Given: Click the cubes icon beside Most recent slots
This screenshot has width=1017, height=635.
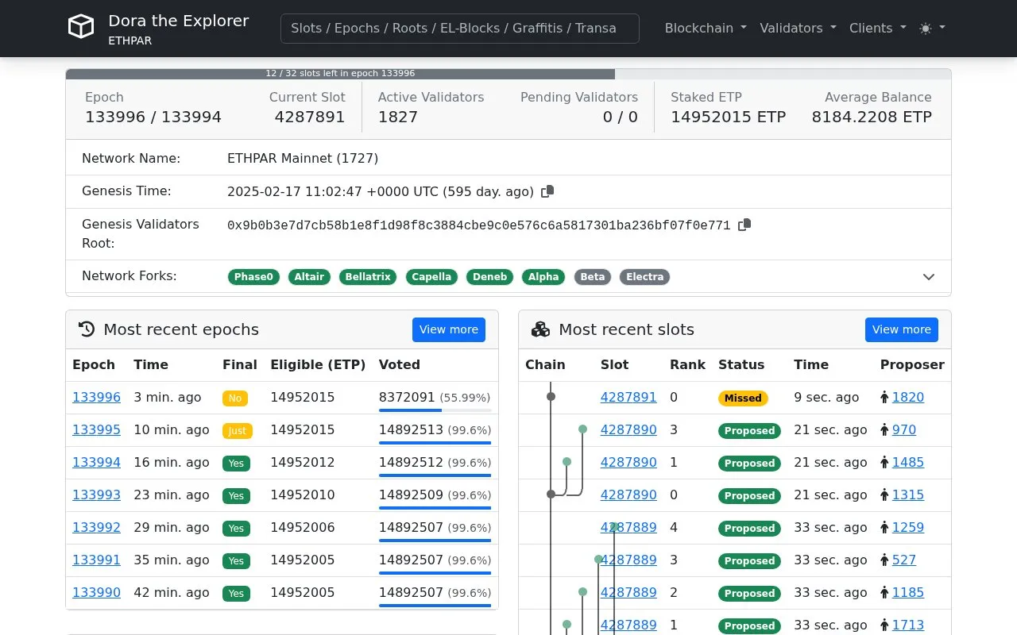Looking at the screenshot, I should [540, 329].
